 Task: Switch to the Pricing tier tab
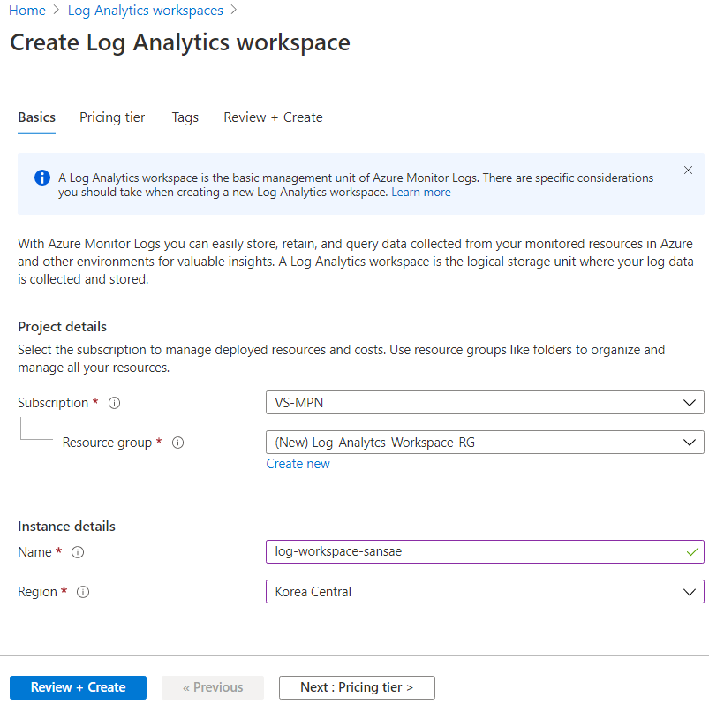[x=112, y=117]
